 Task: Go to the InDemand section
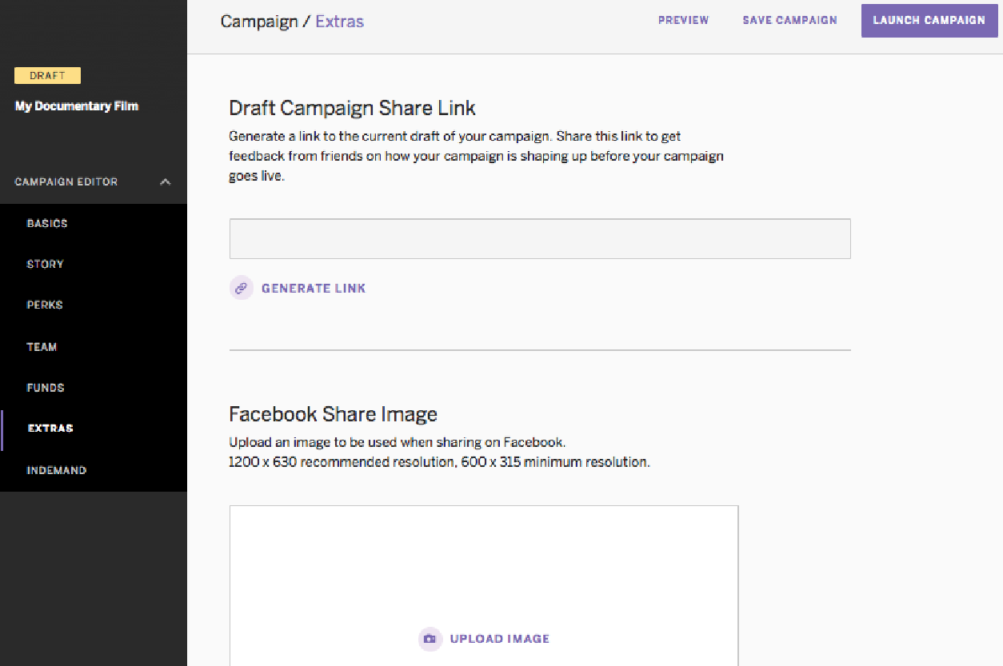click(56, 469)
